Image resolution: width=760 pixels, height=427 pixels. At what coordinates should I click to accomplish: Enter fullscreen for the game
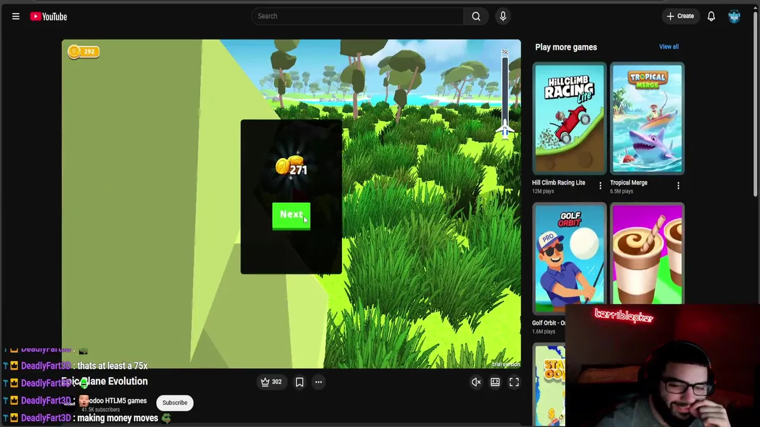[x=514, y=383]
